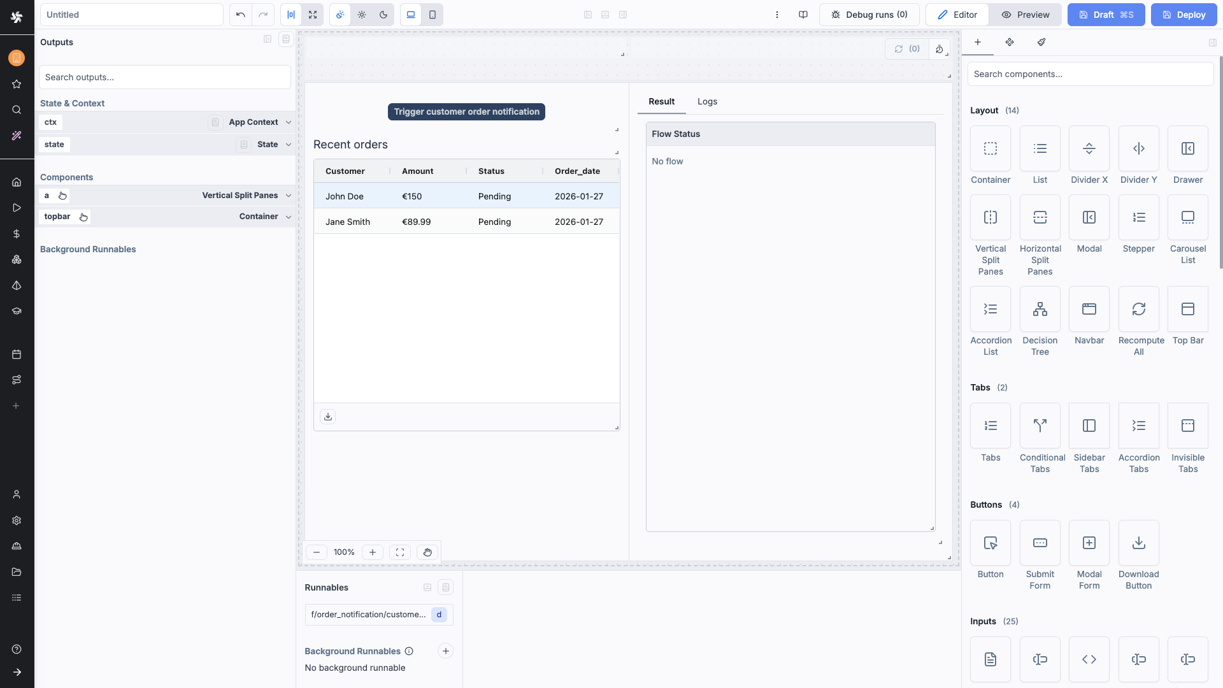
Task: Expand the Vertical Split Panes component
Action: pos(289,196)
